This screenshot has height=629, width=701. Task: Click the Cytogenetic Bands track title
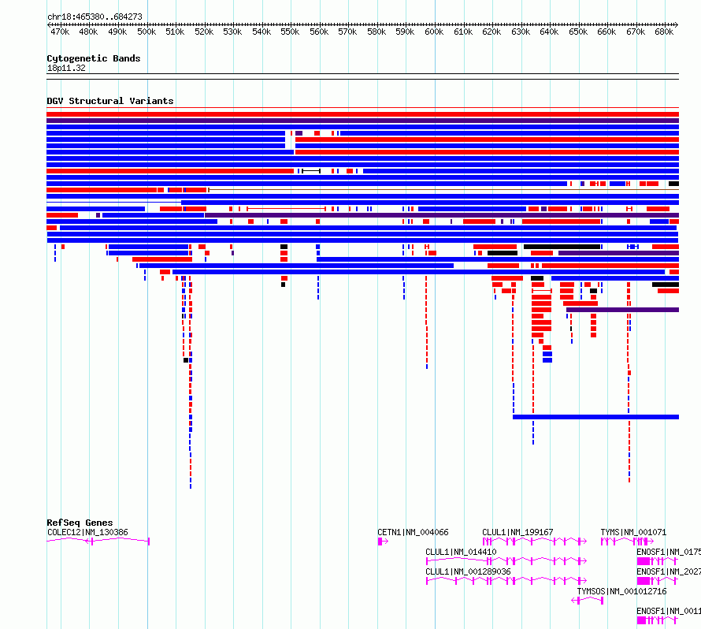coord(94,58)
